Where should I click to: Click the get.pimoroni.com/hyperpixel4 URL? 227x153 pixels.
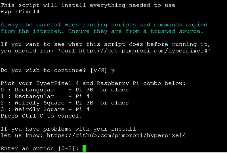coord(143,51)
